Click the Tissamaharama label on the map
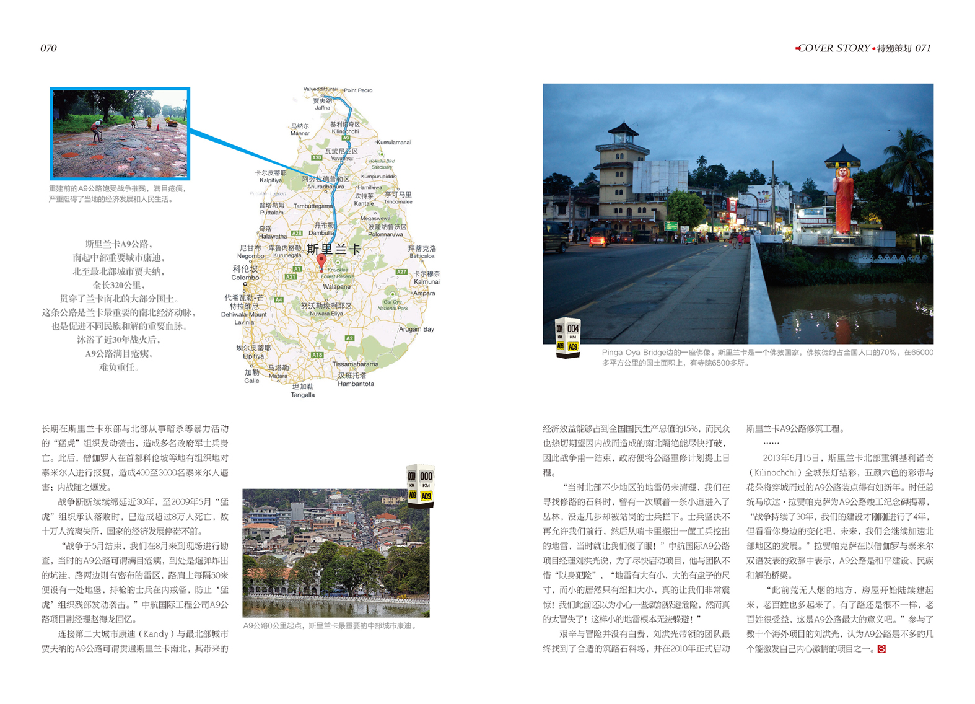Viewport: 975px width, 704px height. click(355, 364)
